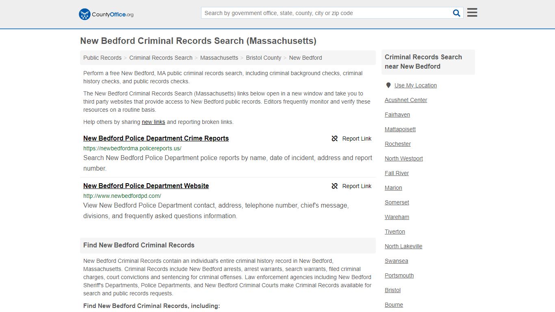Click the search magnifier icon
Image resolution: width=555 pixels, height=312 pixels.
(x=457, y=13)
